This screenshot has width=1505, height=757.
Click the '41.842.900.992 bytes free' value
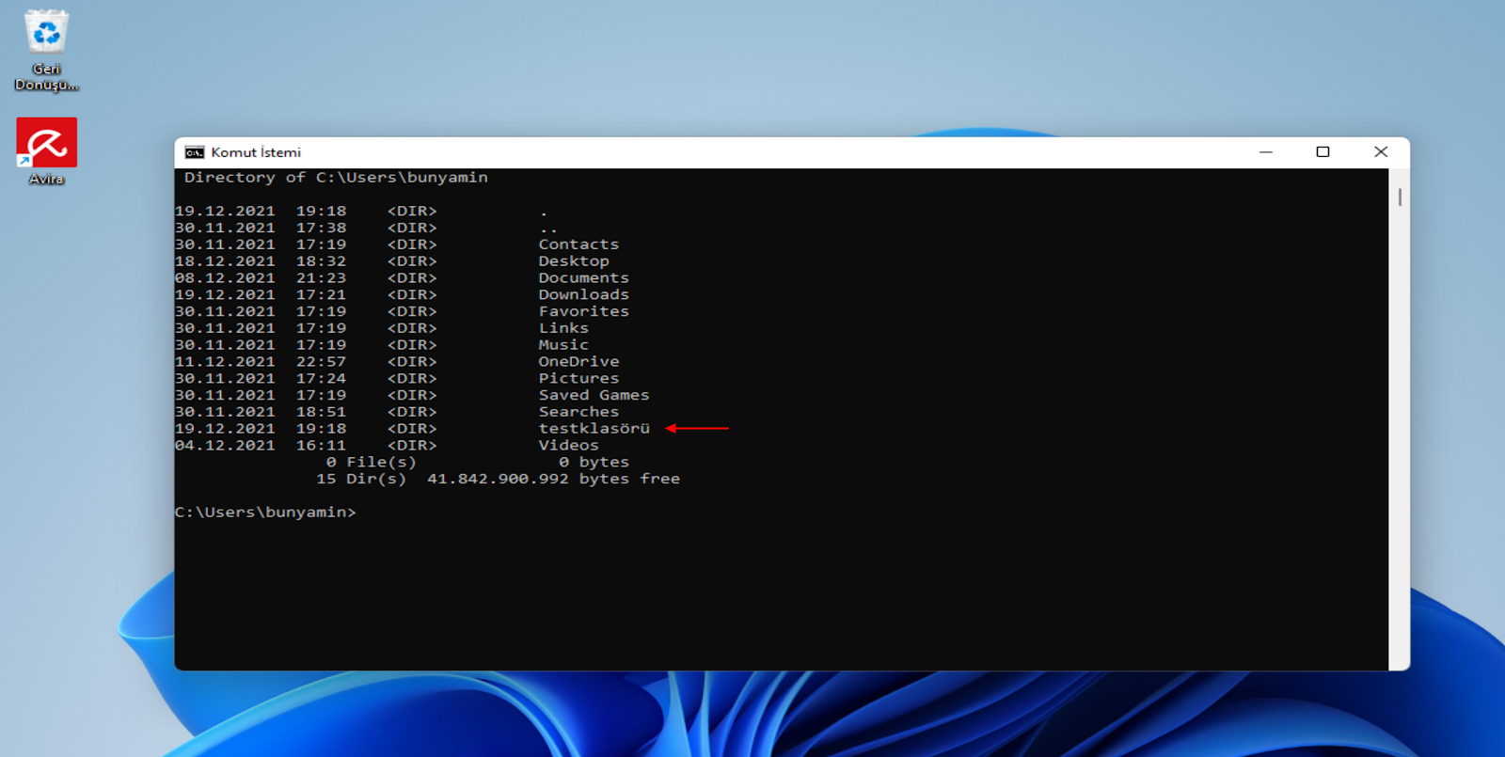tap(553, 479)
